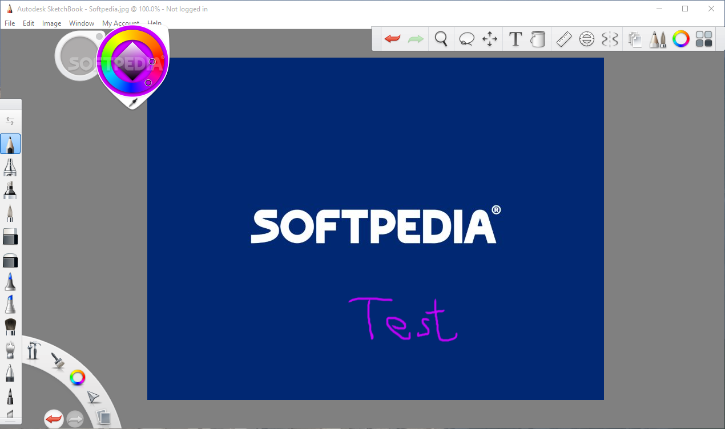This screenshot has width=725, height=429.
Task: Click the green Redo arrow in top toolbar
Action: [416, 39]
